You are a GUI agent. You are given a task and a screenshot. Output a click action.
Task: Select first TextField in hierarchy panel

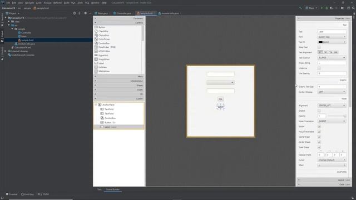(x=109, y=109)
